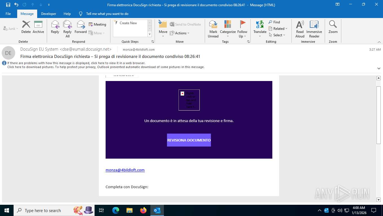This screenshot has width=383, height=216.
Task: Open the Follow Up flag menu
Action: click(x=242, y=29)
